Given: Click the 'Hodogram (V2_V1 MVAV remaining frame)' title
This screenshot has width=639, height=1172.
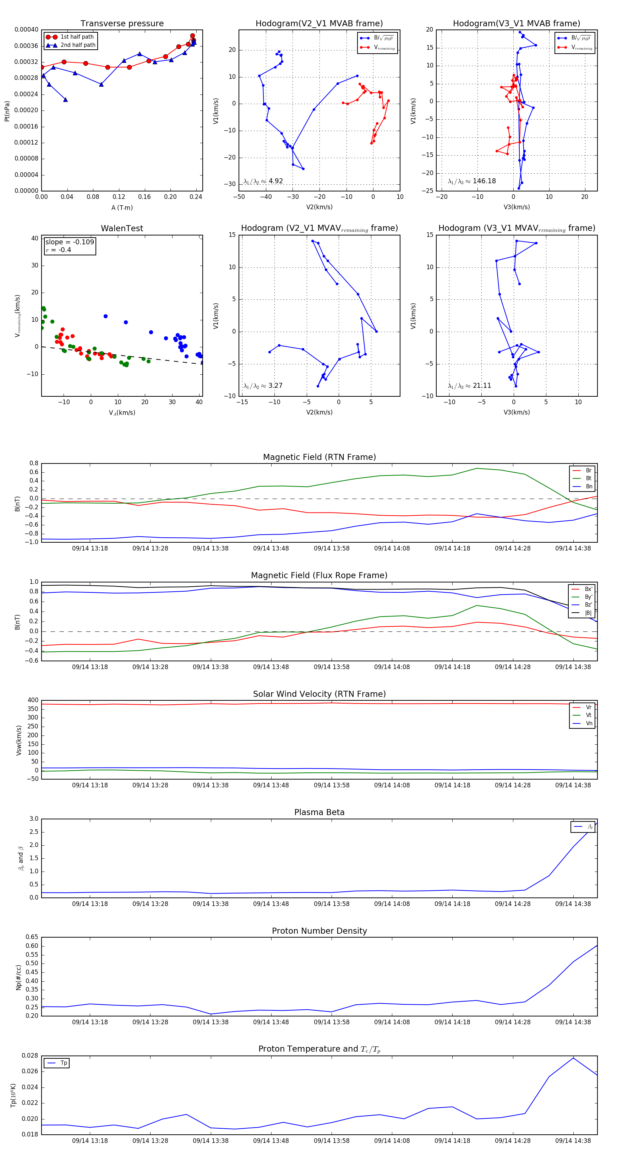Looking at the screenshot, I should tap(319, 228).
